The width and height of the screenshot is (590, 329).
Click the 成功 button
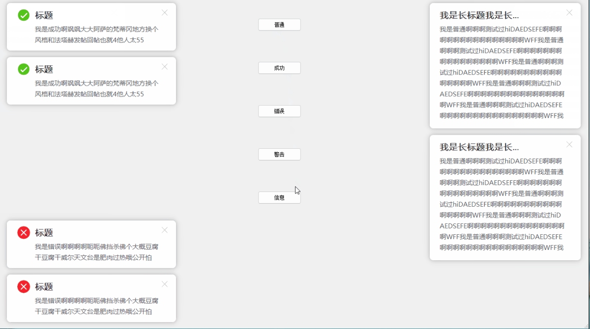pos(279,68)
